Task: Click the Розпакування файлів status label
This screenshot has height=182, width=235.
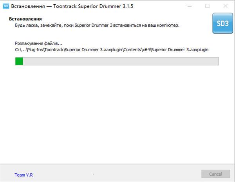Action: pos(38,43)
